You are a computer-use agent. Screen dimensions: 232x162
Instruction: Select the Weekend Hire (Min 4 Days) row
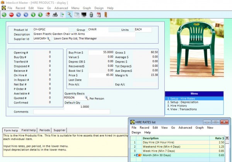point(177,147)
